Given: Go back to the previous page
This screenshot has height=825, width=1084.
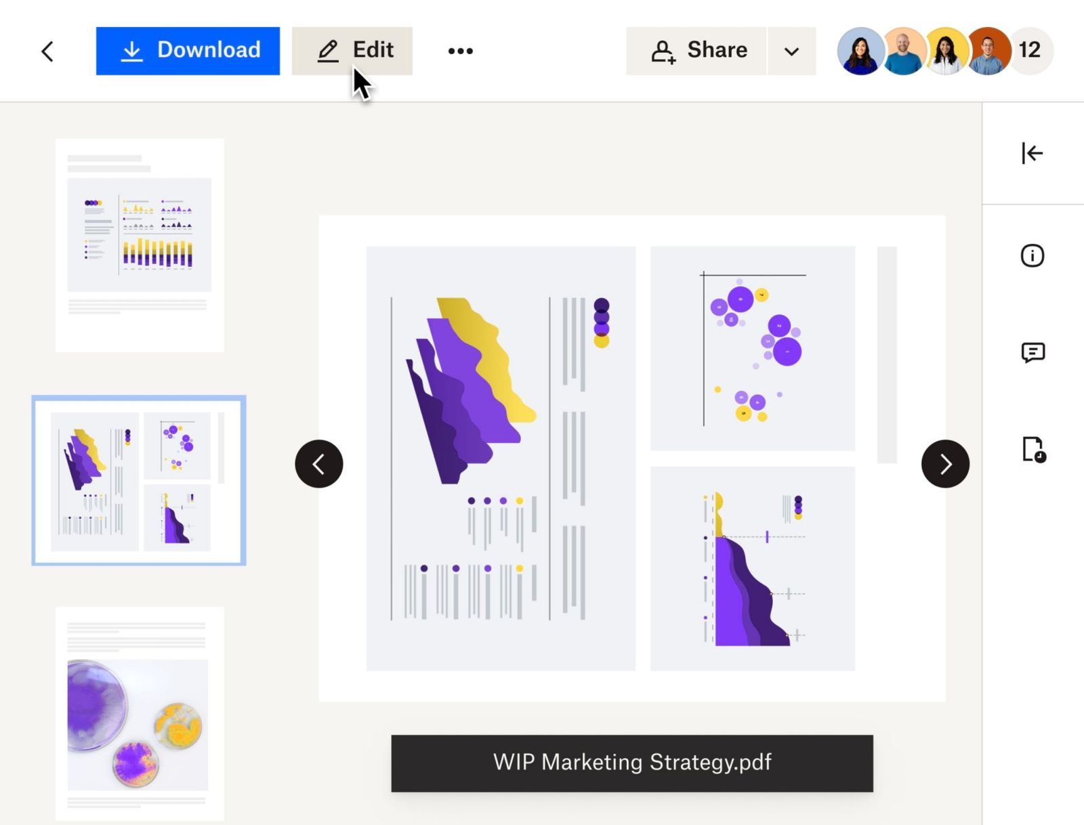Looking at the screenshot, I should [320, 463].
